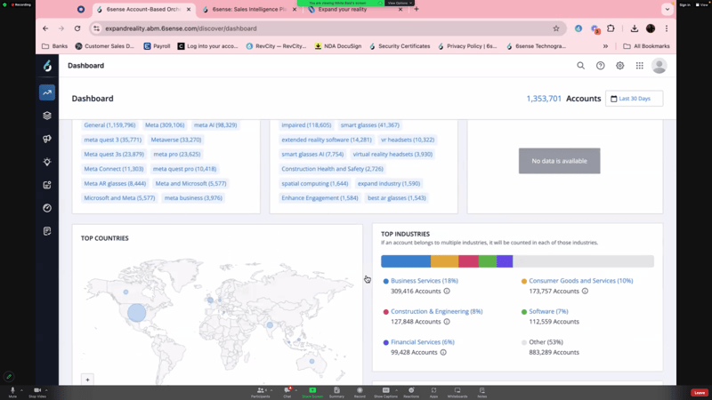
Task: Click the orange Consumer Goods bar segment
Action: 444,261
